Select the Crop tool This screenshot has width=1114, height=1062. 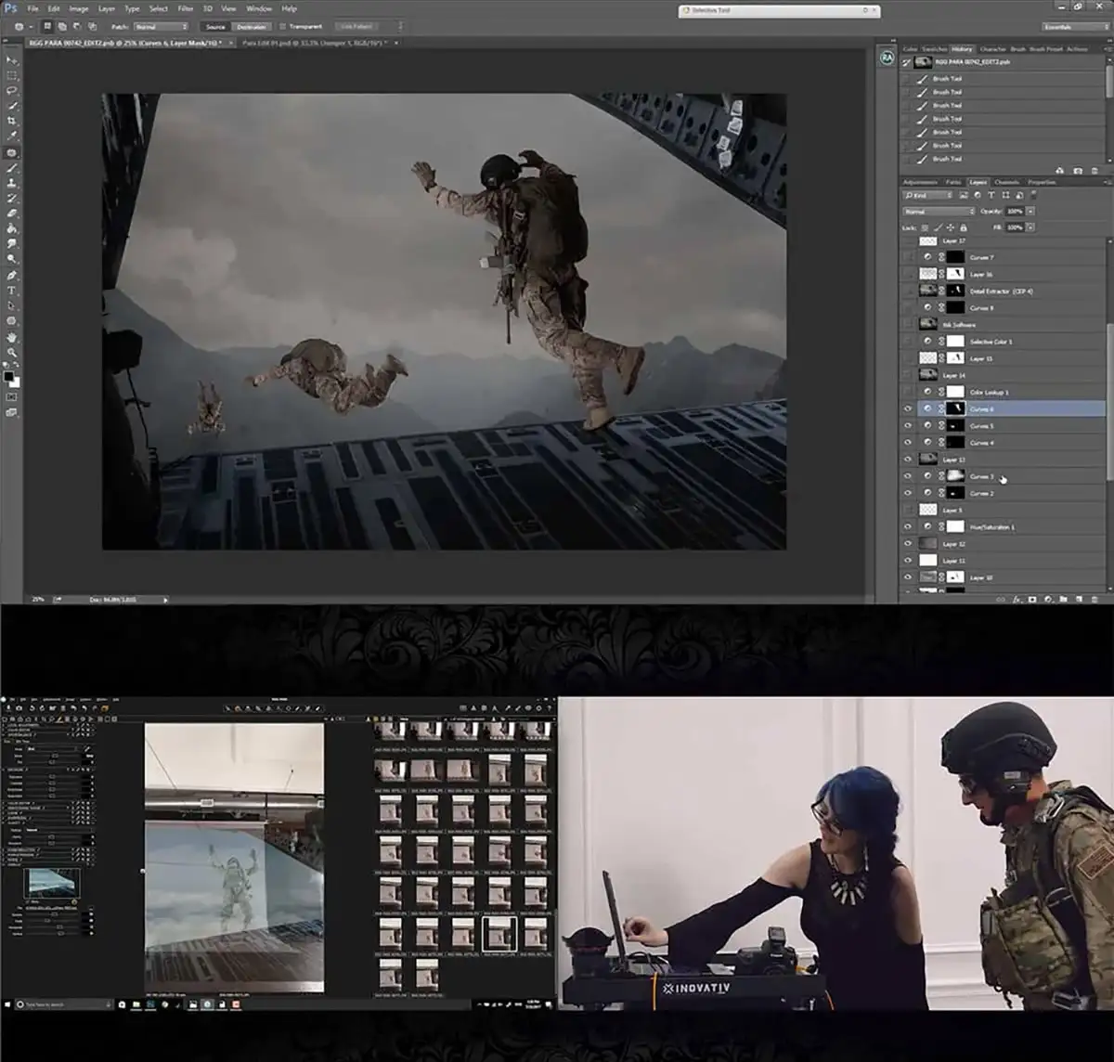pos(12,122)
